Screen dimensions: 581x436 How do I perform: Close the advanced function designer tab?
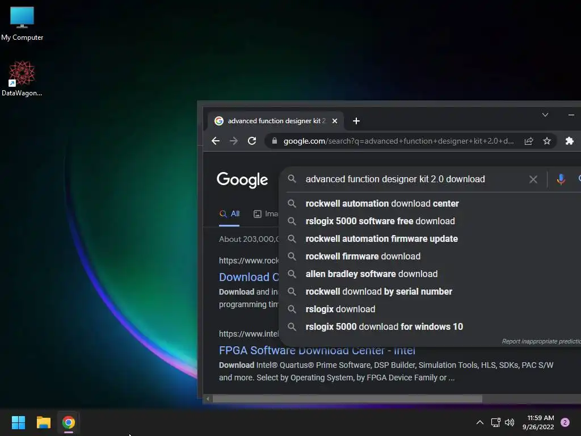(x=335, y=121)
